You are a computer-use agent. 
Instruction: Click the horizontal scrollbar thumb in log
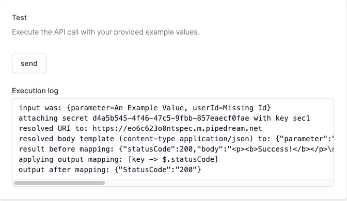[x=59, y=183]
